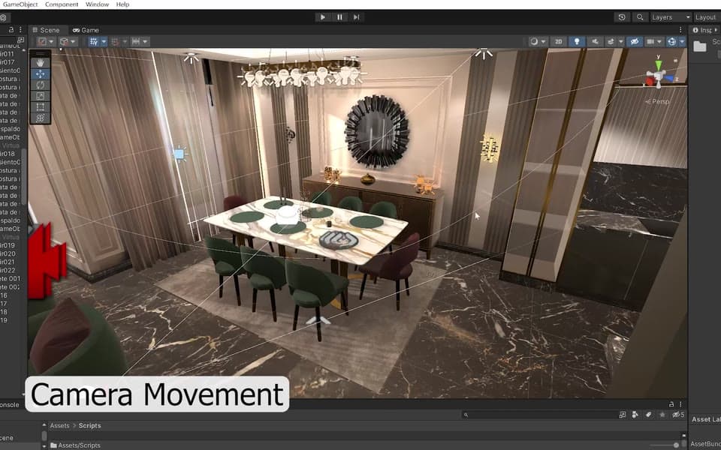
Task: Click the Step frame button
Action: [356, 17]
